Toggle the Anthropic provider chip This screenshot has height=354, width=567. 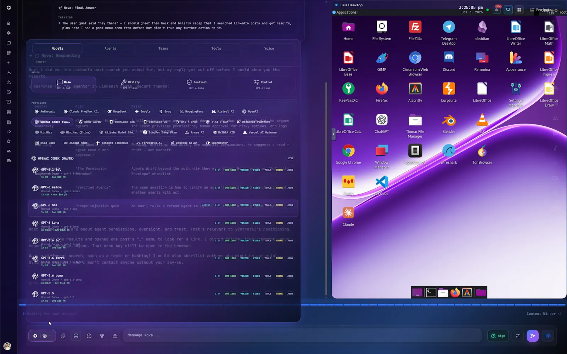[x=45, y=112]
